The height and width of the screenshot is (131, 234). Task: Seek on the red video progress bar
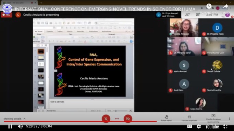[80, 121]
